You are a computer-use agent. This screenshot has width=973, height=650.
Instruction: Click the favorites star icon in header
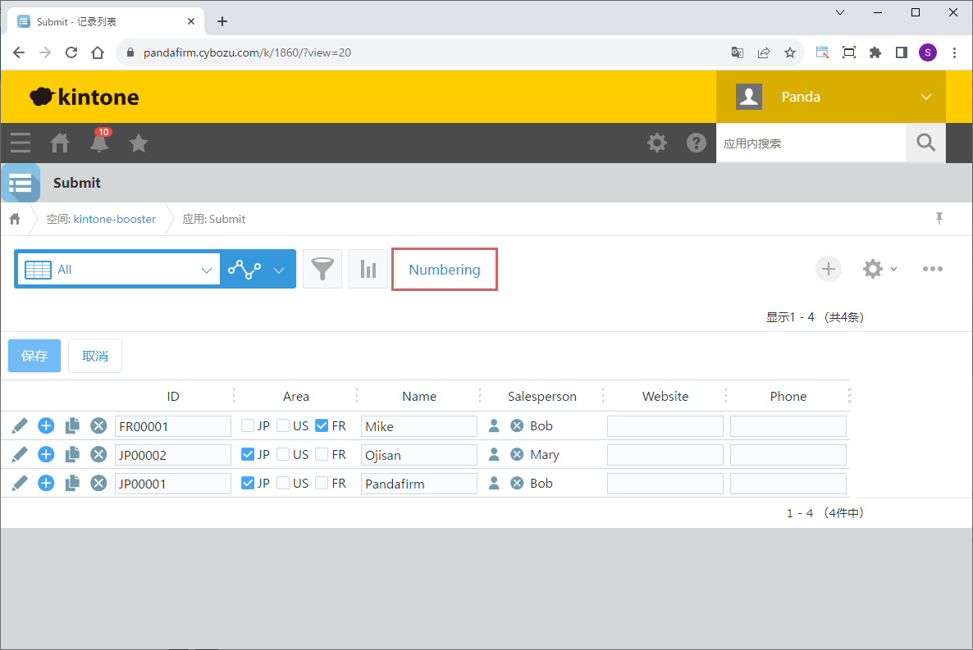(x=139, y=143)
